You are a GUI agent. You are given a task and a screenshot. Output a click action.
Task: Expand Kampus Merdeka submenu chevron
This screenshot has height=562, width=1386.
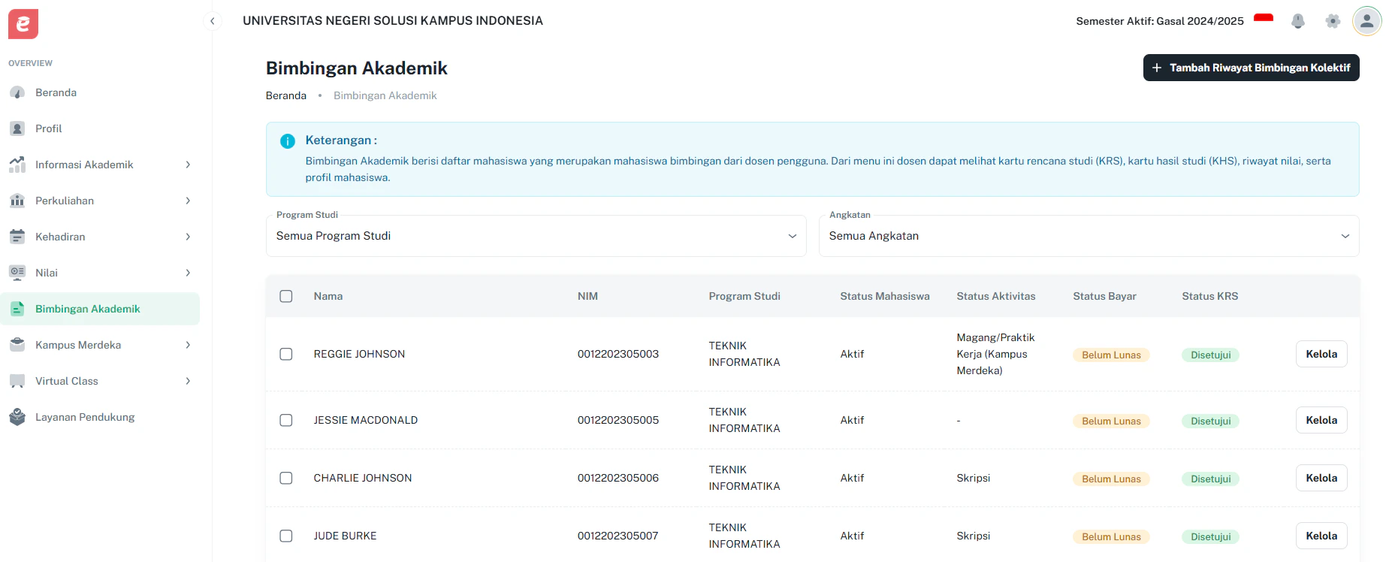click(x=188, y=345)
